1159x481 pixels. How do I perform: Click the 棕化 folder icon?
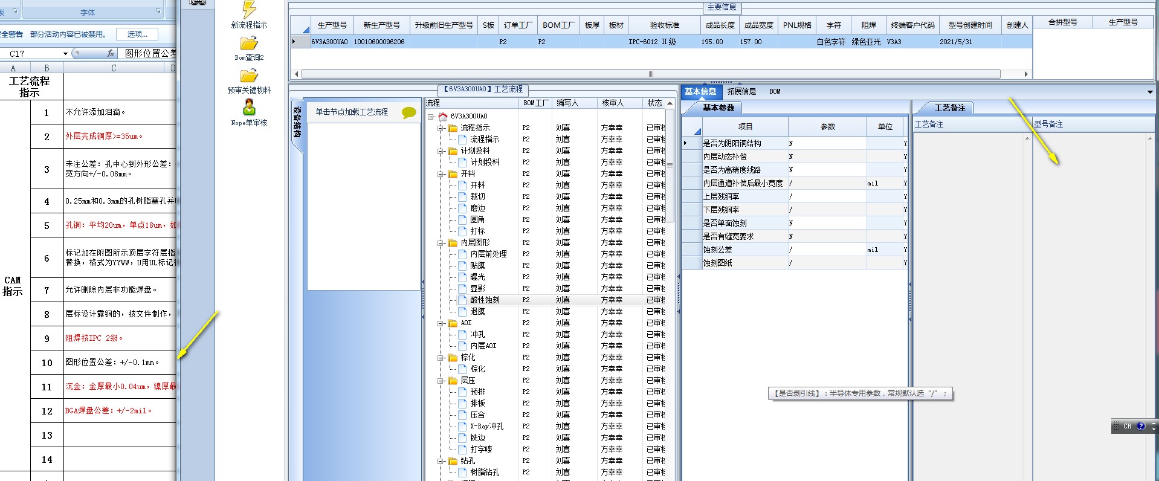(x=453, y=357)
